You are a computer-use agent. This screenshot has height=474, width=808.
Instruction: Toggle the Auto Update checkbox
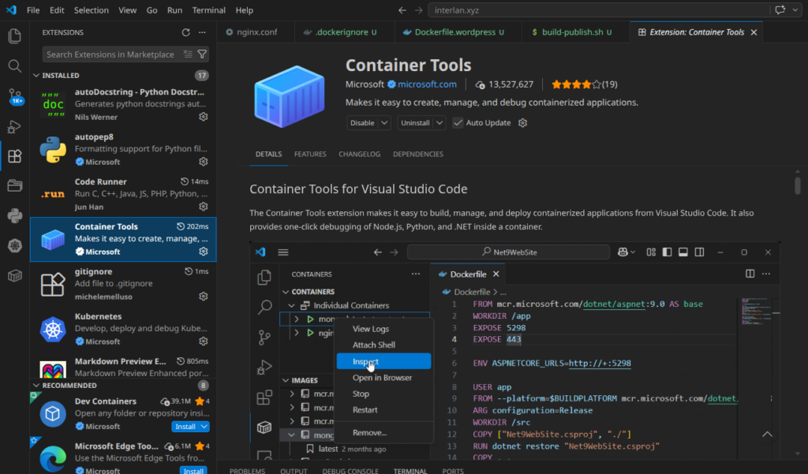(458, 122)
